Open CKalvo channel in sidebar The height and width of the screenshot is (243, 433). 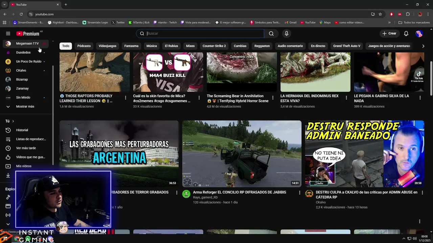pos(26,71)
